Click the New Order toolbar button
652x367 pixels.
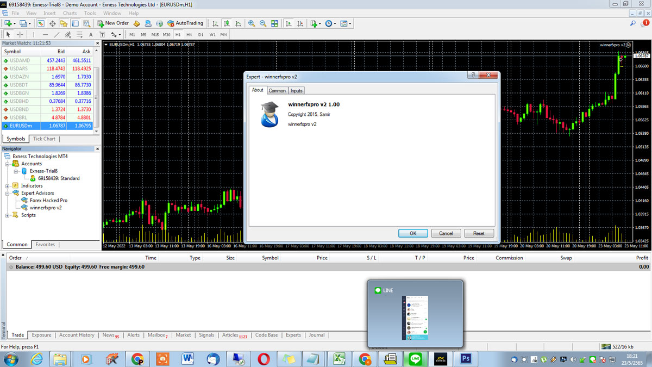pos(113,23)
